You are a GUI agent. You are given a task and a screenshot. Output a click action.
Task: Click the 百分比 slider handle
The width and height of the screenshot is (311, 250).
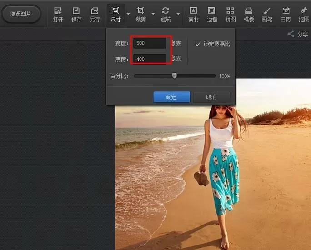174,75
